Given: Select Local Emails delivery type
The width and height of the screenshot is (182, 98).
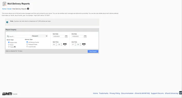Looking at the screenshot, I should (27, 47).
